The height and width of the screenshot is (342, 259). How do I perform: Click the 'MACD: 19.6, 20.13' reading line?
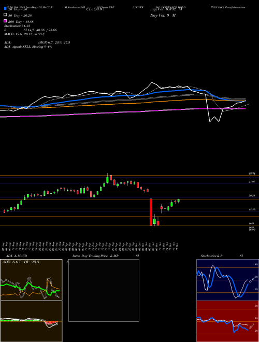[x=25, y=34]
